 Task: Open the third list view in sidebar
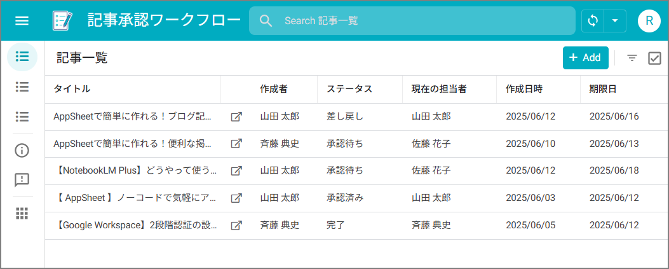22,116
